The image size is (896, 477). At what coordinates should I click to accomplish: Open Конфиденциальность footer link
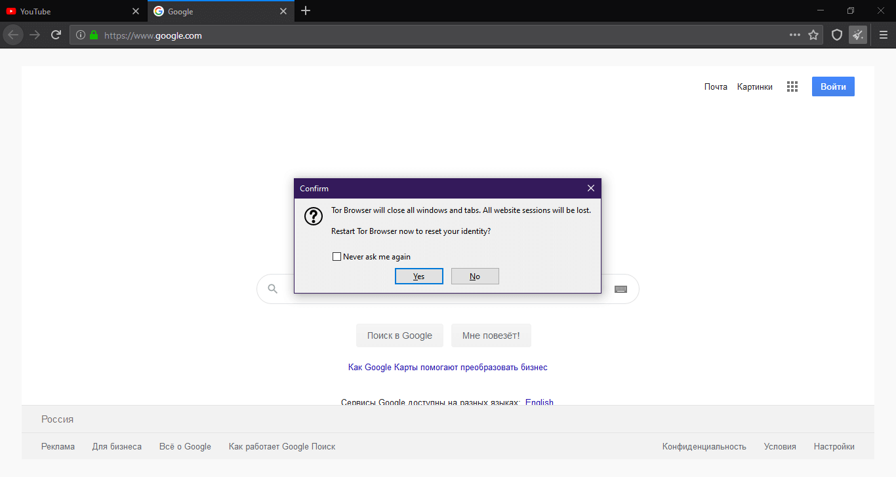pos(704,446)
